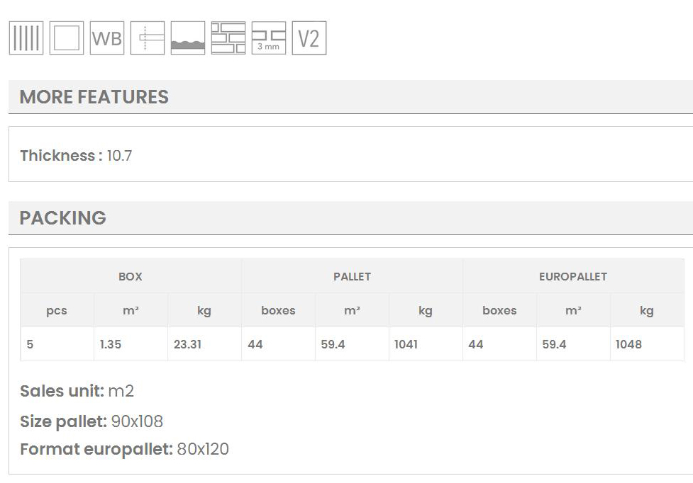Select the Thickness value 10.7
Image resolution: width=693 pixels, height=483 pixels.
click(x=119, y=156)
